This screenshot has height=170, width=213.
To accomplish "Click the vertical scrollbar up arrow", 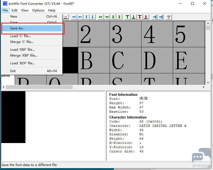I will coord(208,23).
